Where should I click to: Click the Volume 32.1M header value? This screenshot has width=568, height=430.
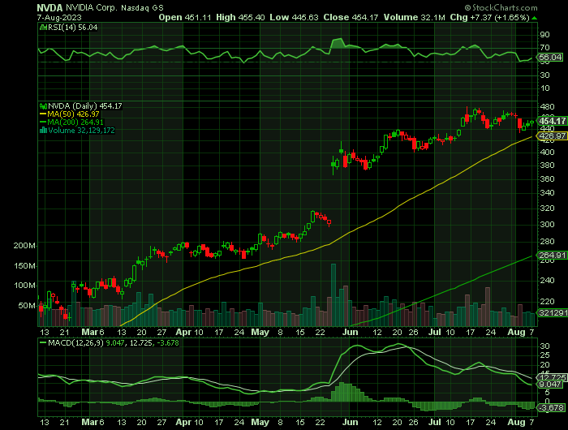coord(415,17)
